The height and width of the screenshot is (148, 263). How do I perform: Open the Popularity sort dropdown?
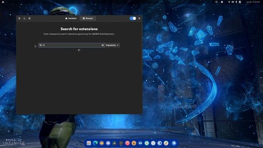click(x=112, y=45)
